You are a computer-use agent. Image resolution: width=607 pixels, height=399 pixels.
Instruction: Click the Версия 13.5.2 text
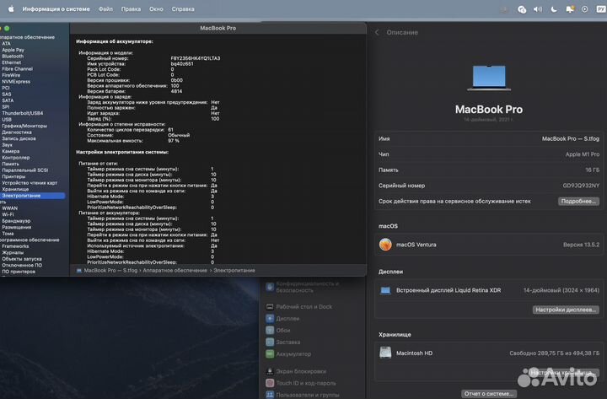click(x=581, y=245)
